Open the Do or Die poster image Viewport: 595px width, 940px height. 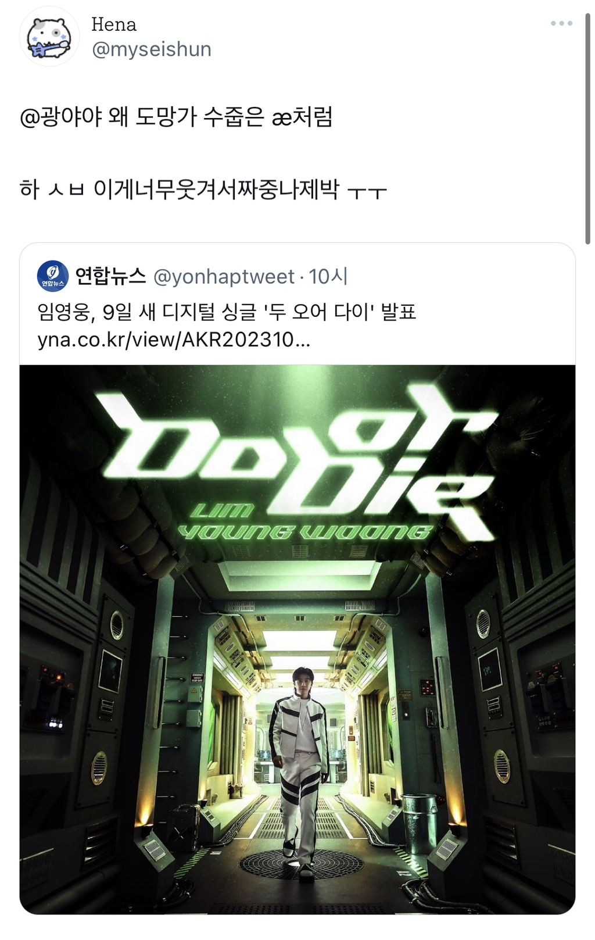[x=297, y=639]
